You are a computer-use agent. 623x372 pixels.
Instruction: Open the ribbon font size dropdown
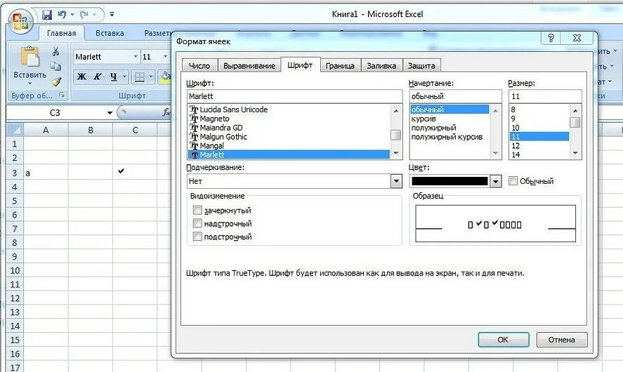165,57
